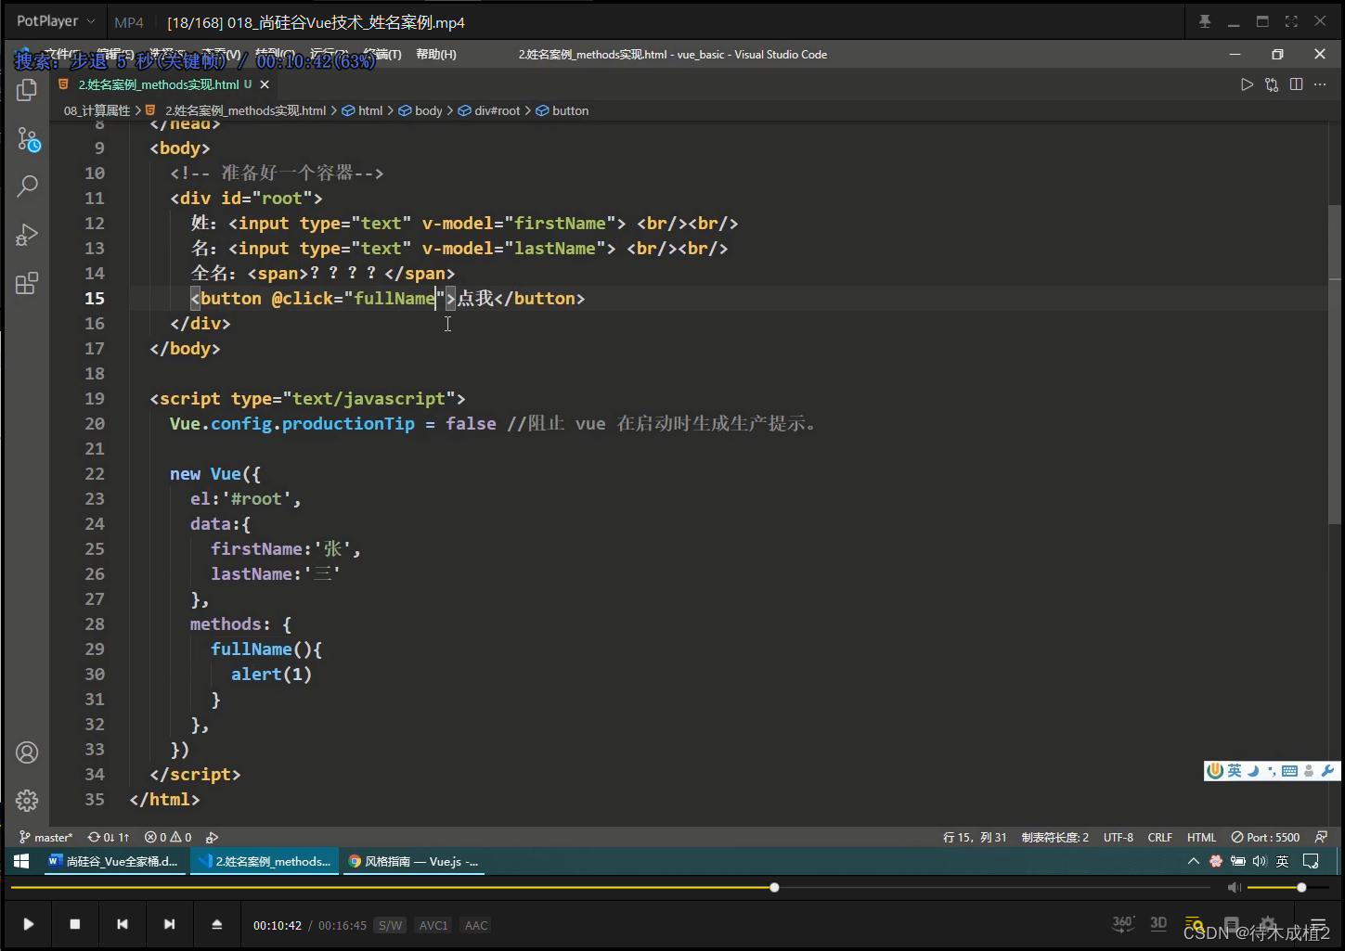
Task: Open the Accounts icon in the activity bar
Action: [x=27, y=752]
